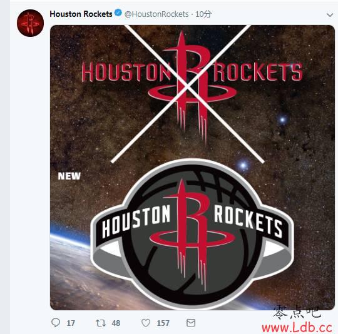Open the tweet via the 10分 timestamp
Screen dimensions: 338x334
(203, 14)
